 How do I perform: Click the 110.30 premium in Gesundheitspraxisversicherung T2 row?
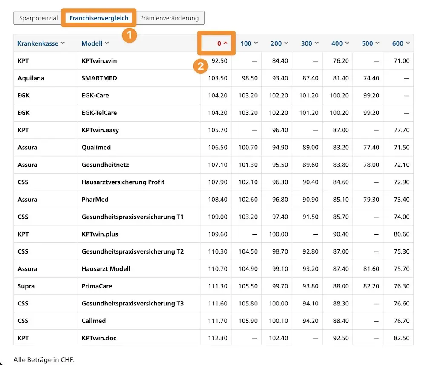218,251
